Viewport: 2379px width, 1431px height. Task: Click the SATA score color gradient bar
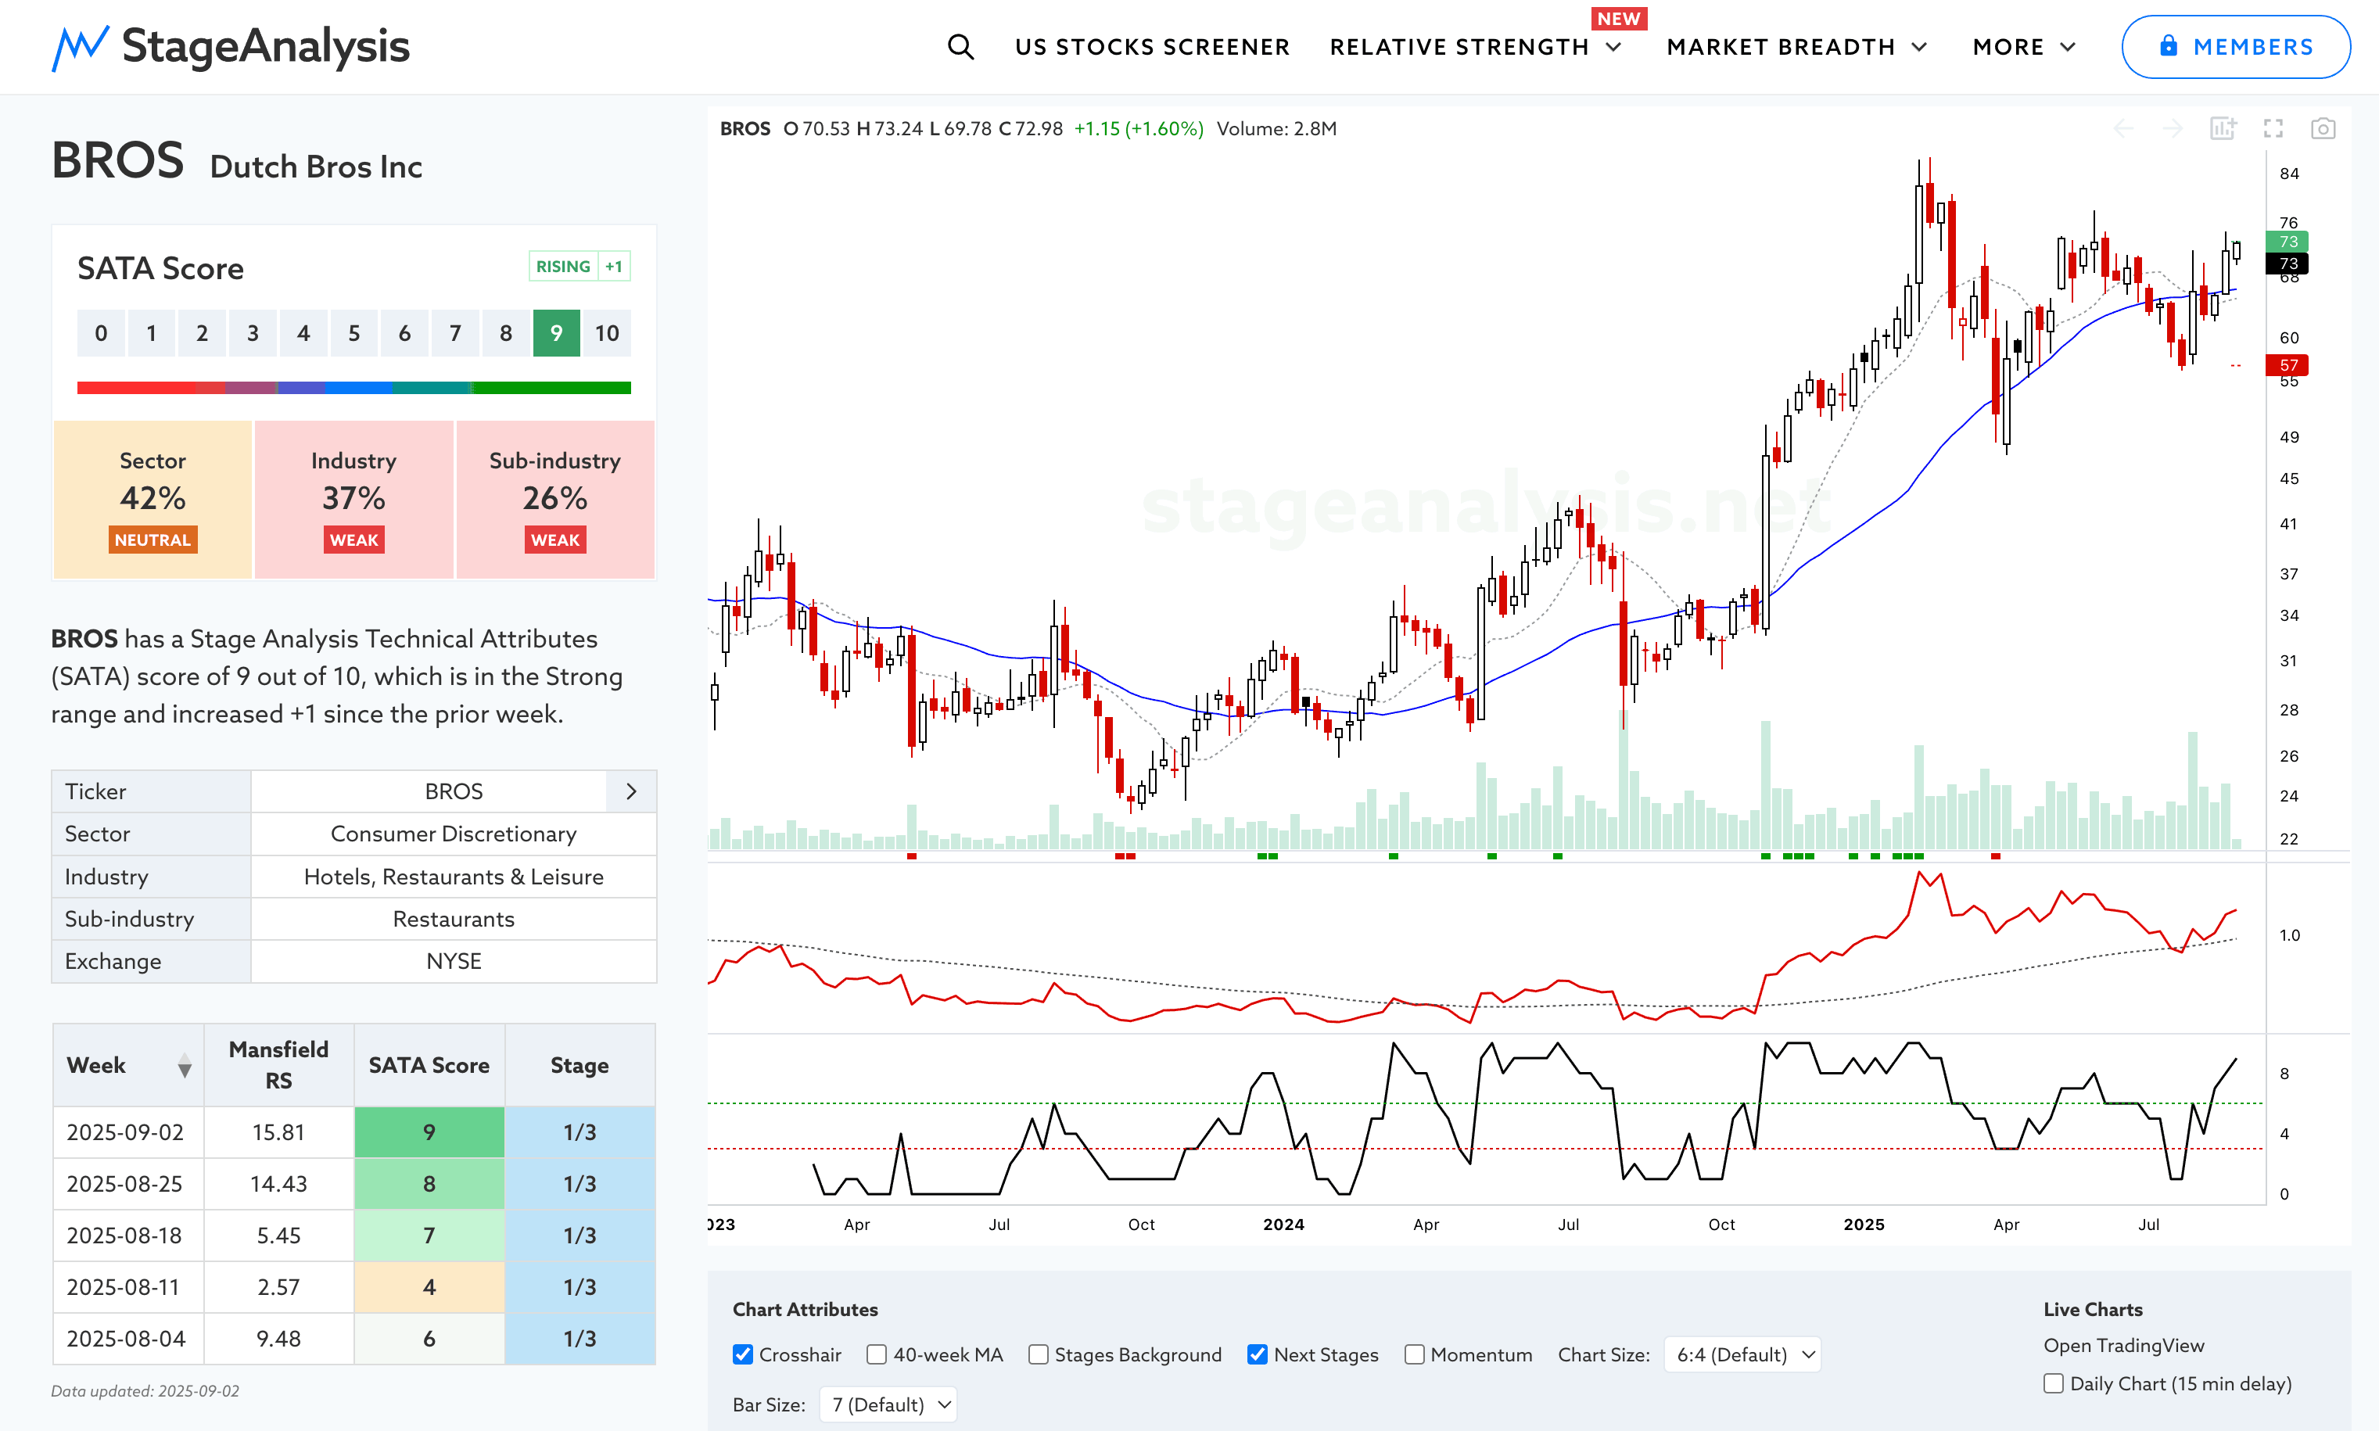click(354, 388)
